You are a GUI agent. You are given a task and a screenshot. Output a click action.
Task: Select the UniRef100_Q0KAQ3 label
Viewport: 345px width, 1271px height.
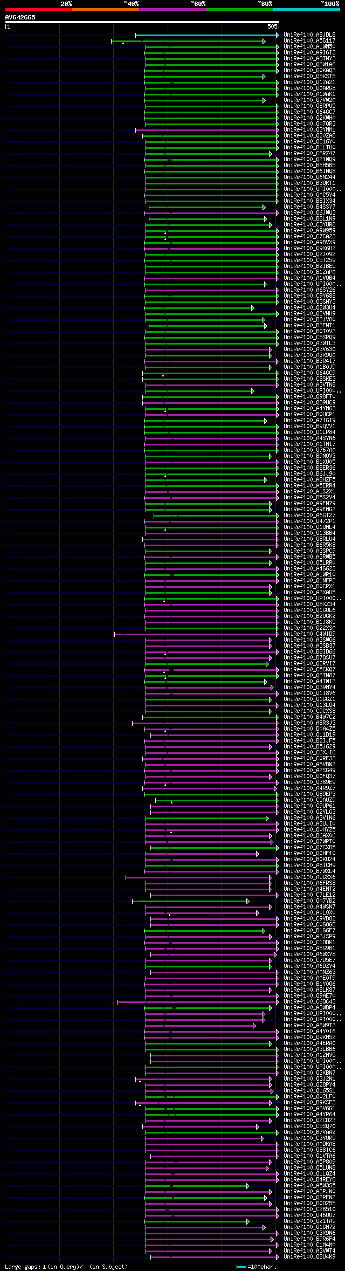coord(309,71)
